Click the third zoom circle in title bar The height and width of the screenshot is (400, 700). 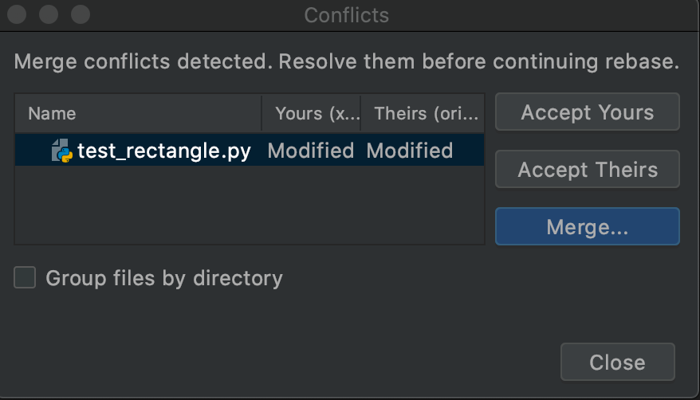(81, 14)
